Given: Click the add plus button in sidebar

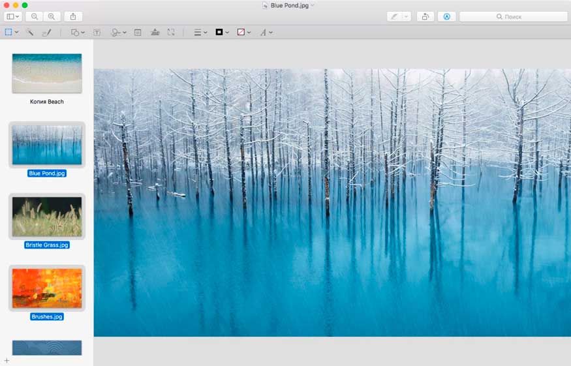Looking at the screenshot, I should (x=7, y=361).
